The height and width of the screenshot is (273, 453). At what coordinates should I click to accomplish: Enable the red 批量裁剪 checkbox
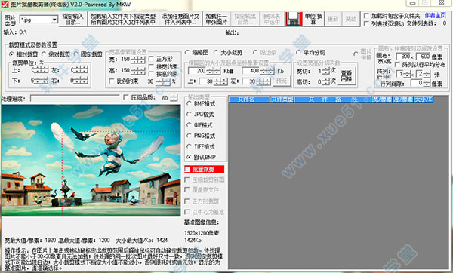coord(187,169)
